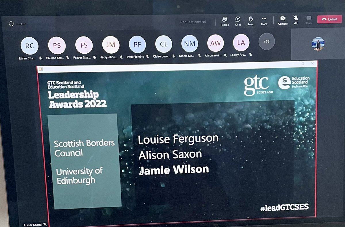Click the name Alison Saxon on the slide

pos(170,155)
